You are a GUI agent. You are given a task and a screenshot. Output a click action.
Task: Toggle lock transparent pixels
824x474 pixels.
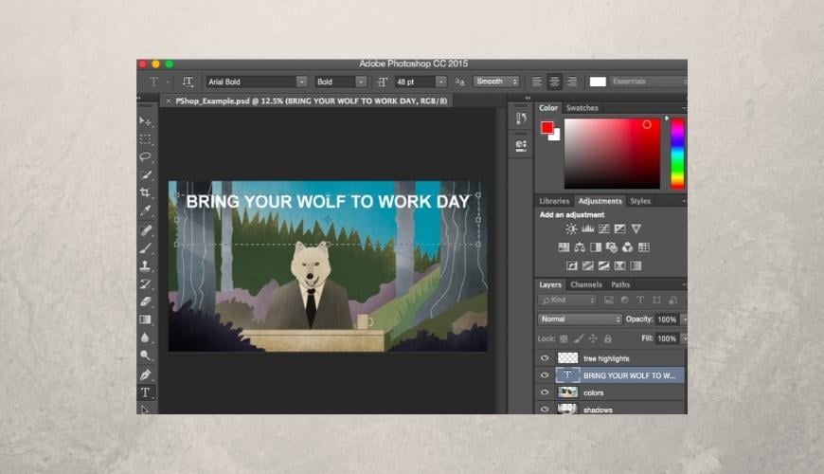[x=564, y=338]
